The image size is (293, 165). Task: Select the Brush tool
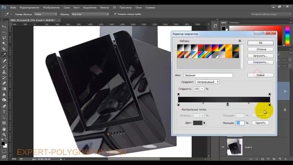click(x=4, y=66)
